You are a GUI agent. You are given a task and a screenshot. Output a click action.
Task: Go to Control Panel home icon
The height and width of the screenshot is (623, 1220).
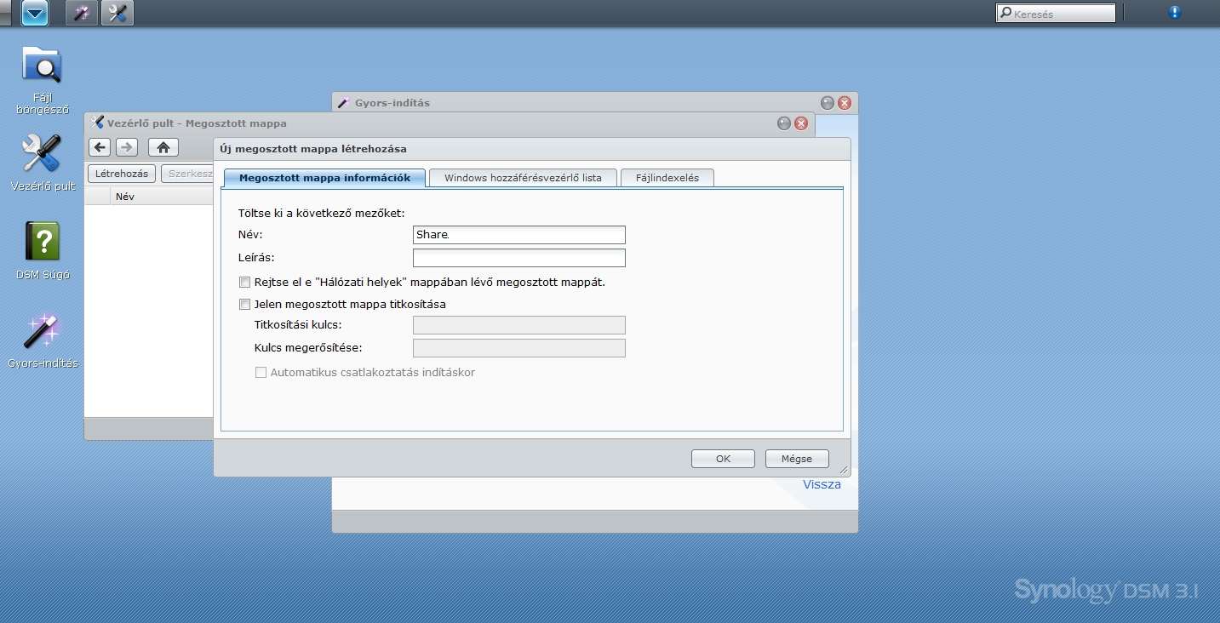[163, 147]
